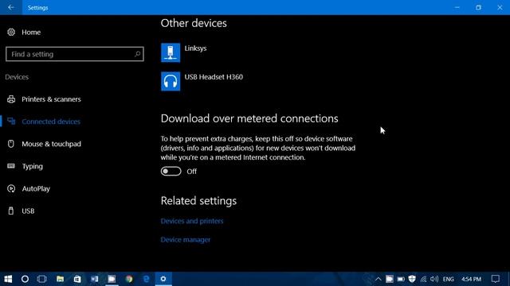Open the Device manager link
510x286 pixels.
(186, 240)
